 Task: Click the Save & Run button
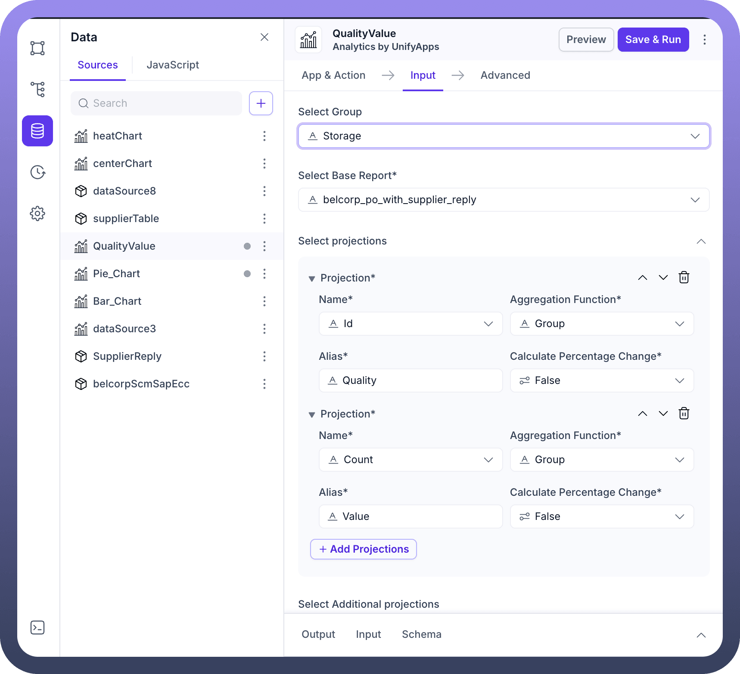point(653,40)
